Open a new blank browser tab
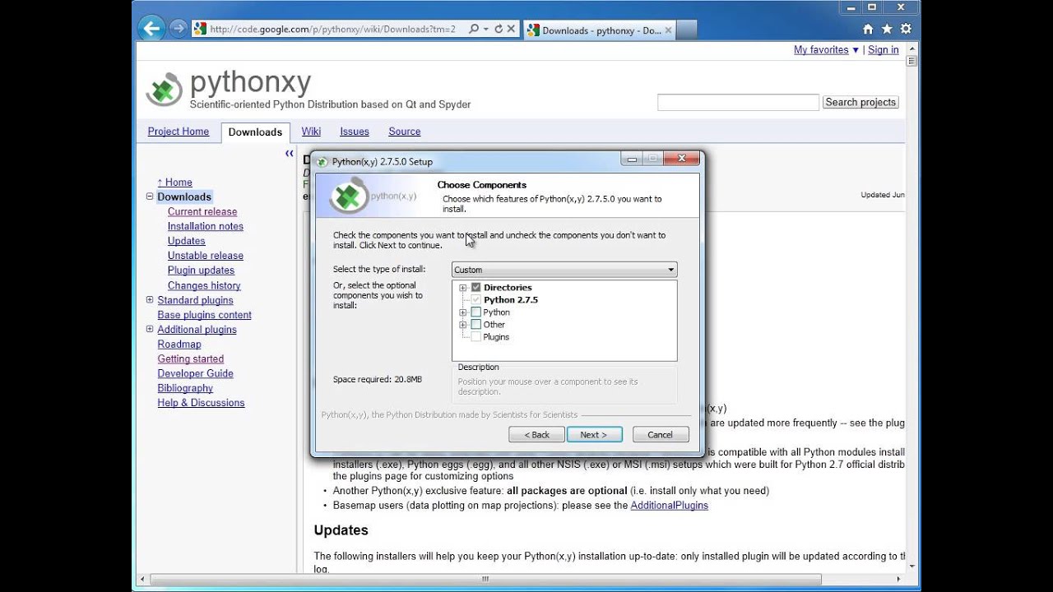Screen dimensions: 1053x592 [688, 30]
